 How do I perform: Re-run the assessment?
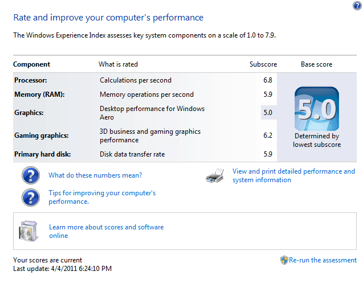pos(323,260)
